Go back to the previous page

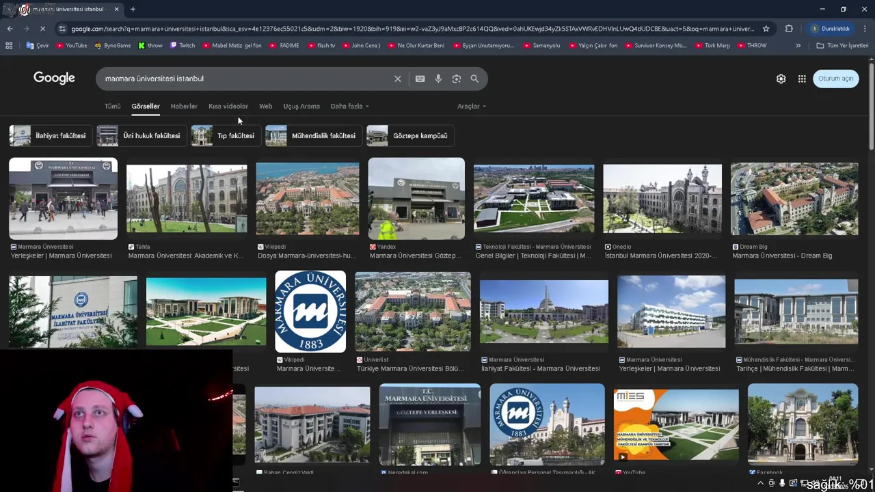10,29
